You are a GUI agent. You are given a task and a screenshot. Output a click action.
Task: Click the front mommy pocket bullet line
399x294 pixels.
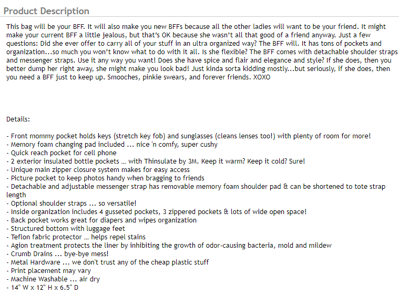[189, 136]
